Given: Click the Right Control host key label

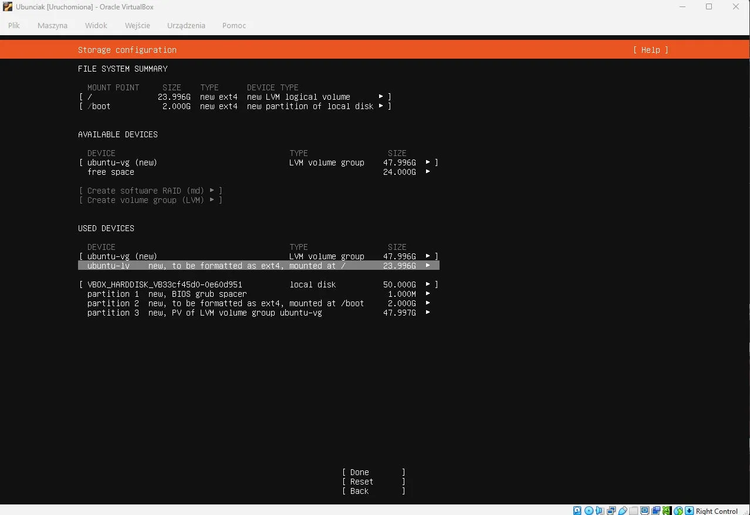Looking at the screenshot, I should (717, 511).
